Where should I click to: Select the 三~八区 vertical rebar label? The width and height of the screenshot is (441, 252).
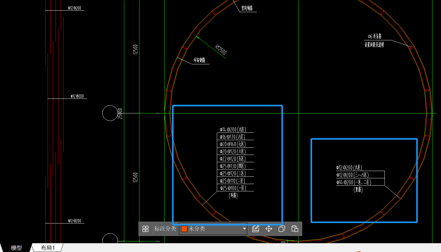352,175
